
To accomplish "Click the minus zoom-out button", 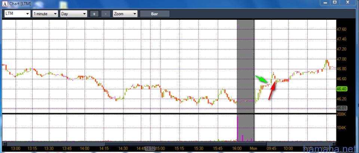I will [105, 14].
